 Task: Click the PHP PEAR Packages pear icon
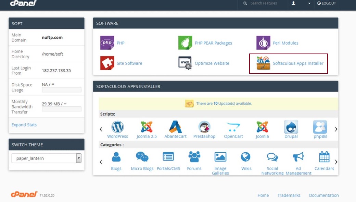pos(185,43)
